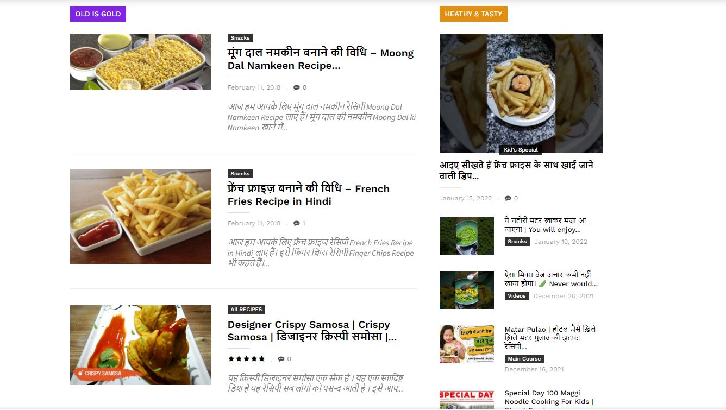Select the Videos category tag
Viewport: 726px width, 410px height.
pos(517,296)
